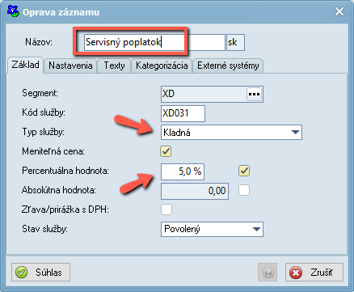Click the Stav služby label
354x292 pixels.
click(44, 229)
